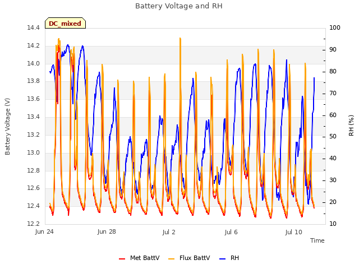Click the 12.6 voltage tick label
The image size is (359, 269).
click(x=34, y=188)
